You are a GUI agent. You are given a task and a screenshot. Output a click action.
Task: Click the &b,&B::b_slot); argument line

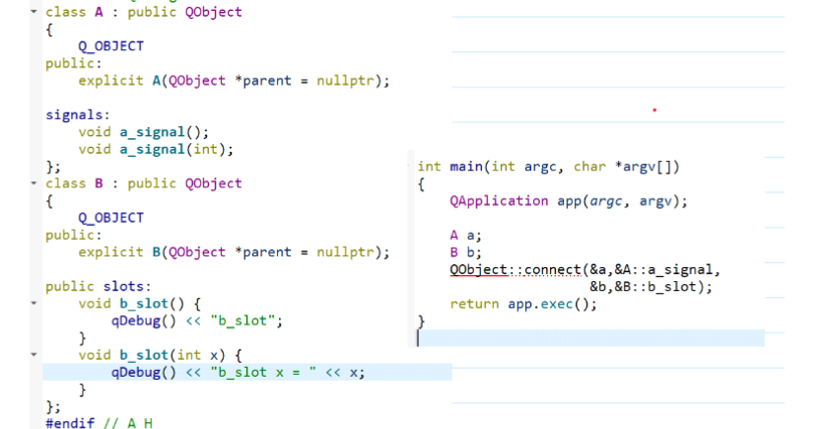tap(652, 286)
